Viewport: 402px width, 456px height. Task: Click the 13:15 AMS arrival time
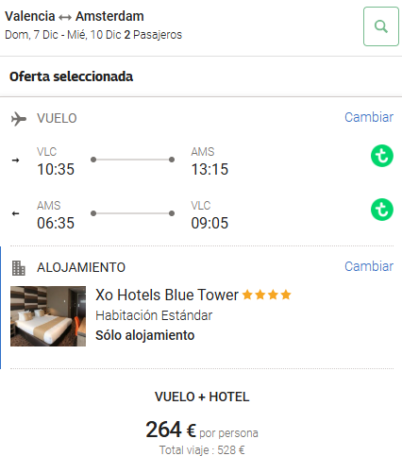pyautogui.click(x=209, y=169)
